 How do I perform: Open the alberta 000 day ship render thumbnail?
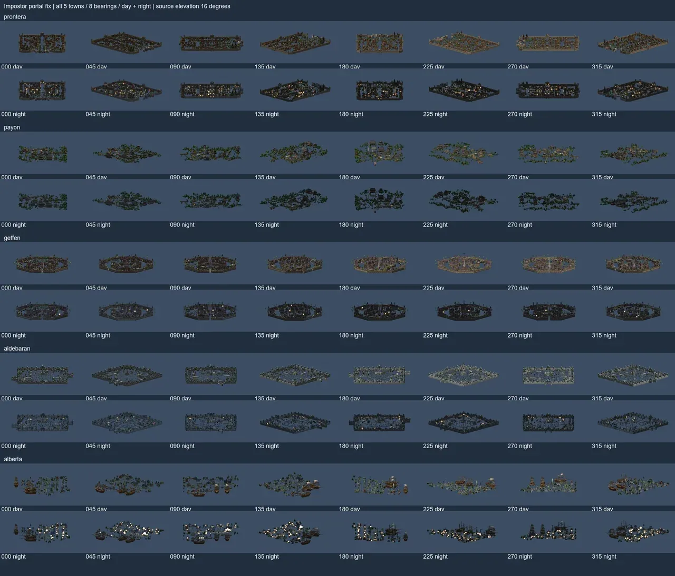coord(42,484)
